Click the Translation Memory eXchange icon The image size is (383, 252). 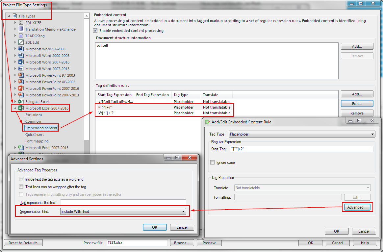coord(21,29)
